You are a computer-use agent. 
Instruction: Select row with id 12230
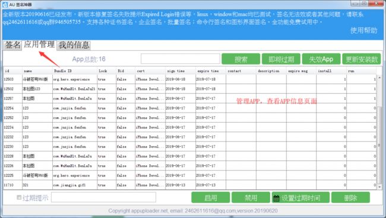point(190,146)
